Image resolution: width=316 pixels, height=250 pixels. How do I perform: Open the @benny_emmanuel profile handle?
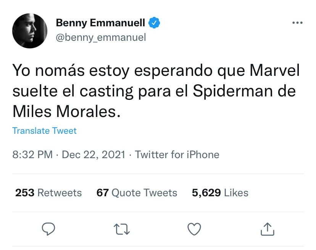point(101,37)
